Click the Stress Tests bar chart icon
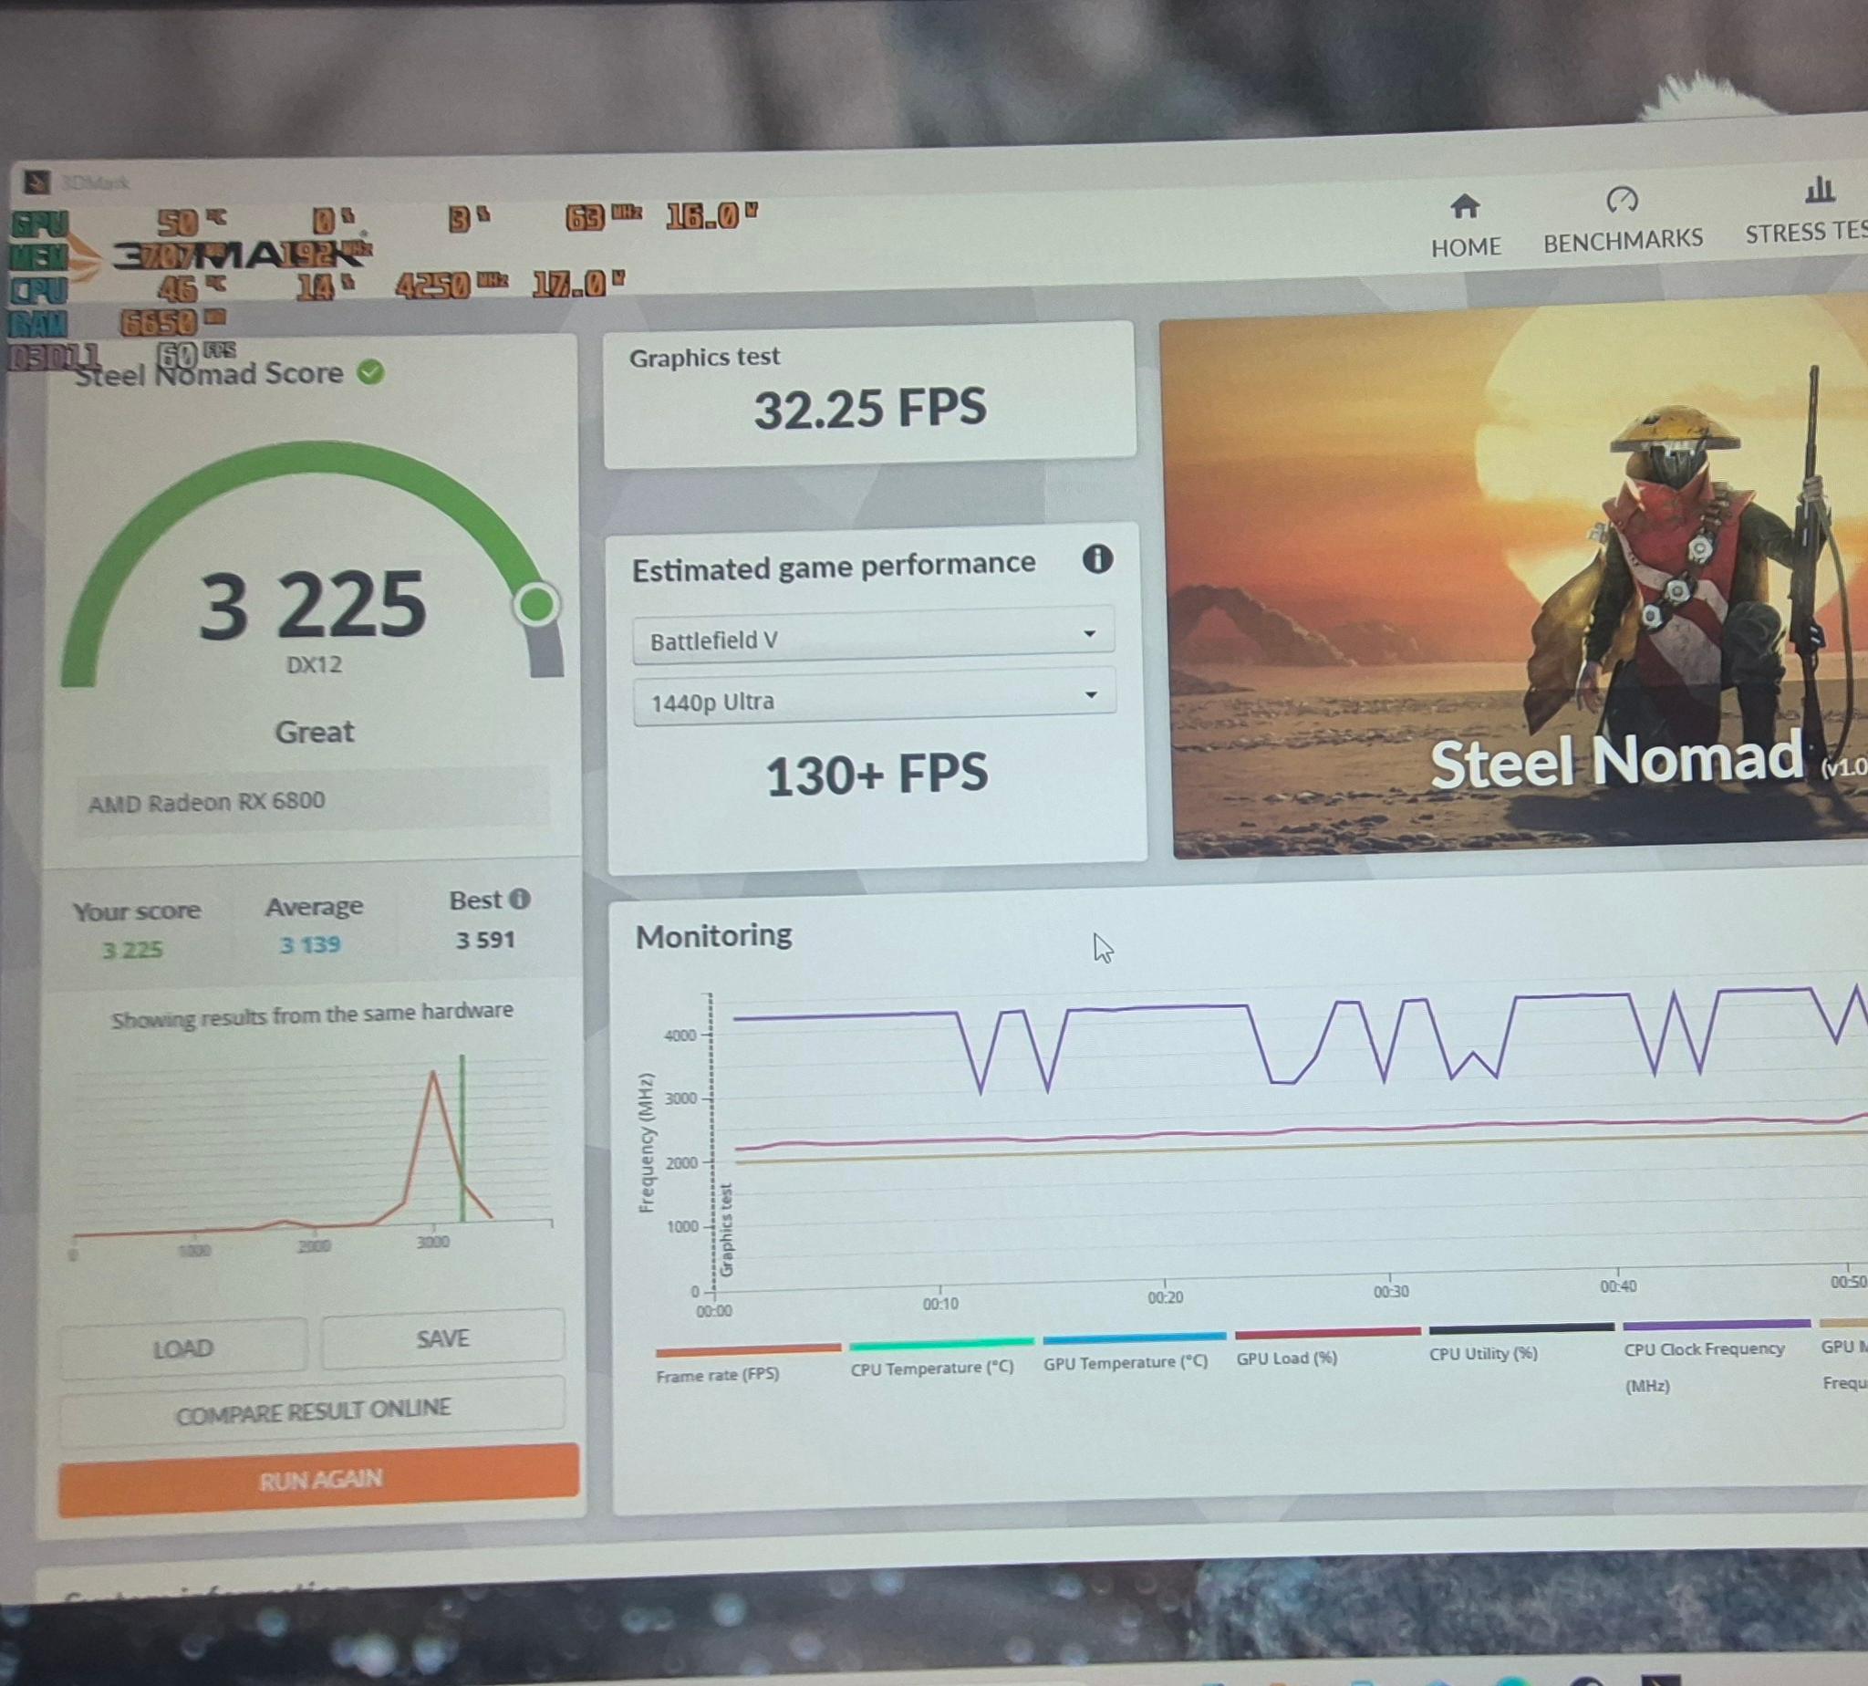The height and width of the screenshot is (1686, 1868). pos(1819,190)
